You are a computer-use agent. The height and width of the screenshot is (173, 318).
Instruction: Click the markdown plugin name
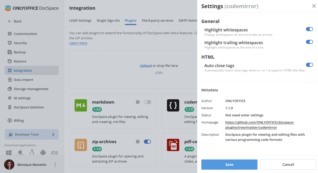[103, 102]
